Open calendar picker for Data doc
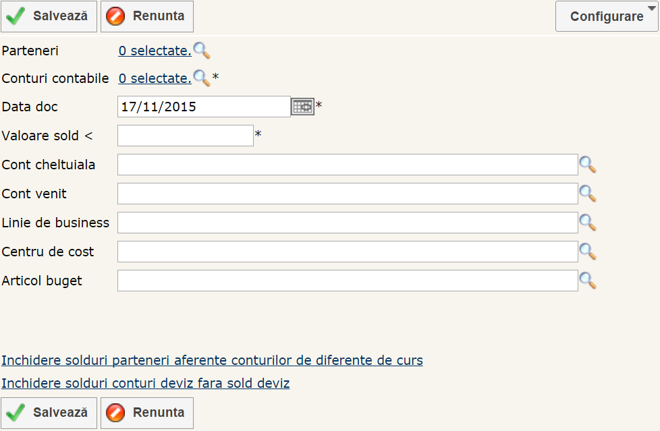This screenshot has height=431, width=660. (303, 107)
